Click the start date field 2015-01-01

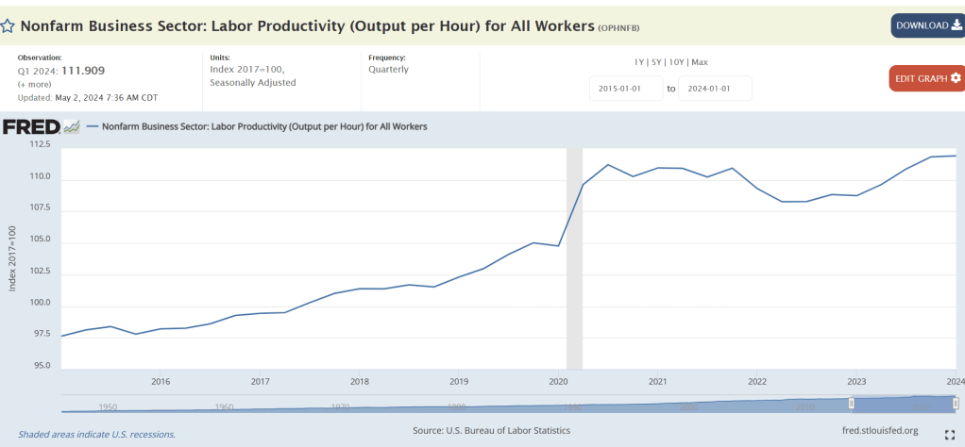click(x=626, y=89)
